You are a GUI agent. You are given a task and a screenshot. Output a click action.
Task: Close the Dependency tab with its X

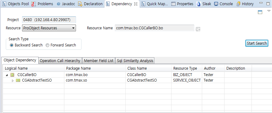pos(136,4)
